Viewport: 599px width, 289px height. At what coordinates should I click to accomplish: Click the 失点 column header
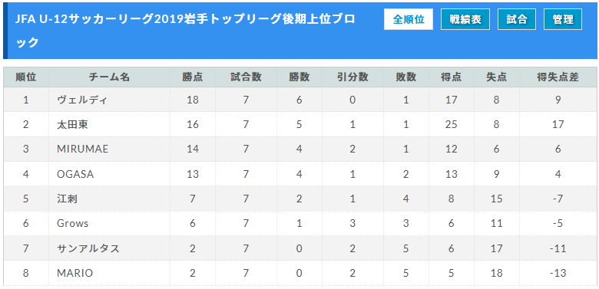tap(496, 77)
